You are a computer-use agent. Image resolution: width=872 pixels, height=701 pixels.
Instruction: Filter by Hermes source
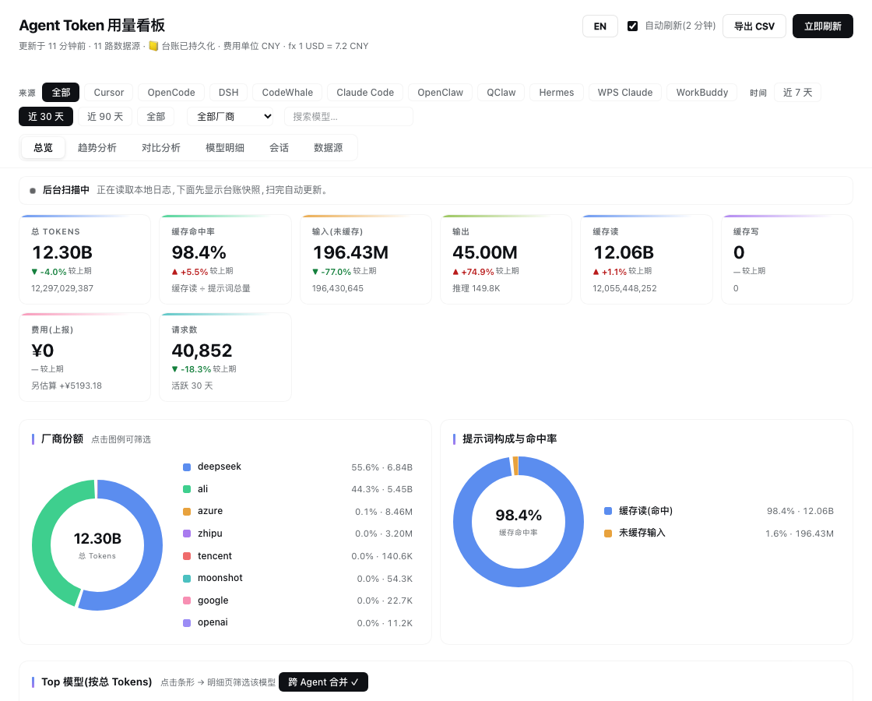tap(557, 93)
